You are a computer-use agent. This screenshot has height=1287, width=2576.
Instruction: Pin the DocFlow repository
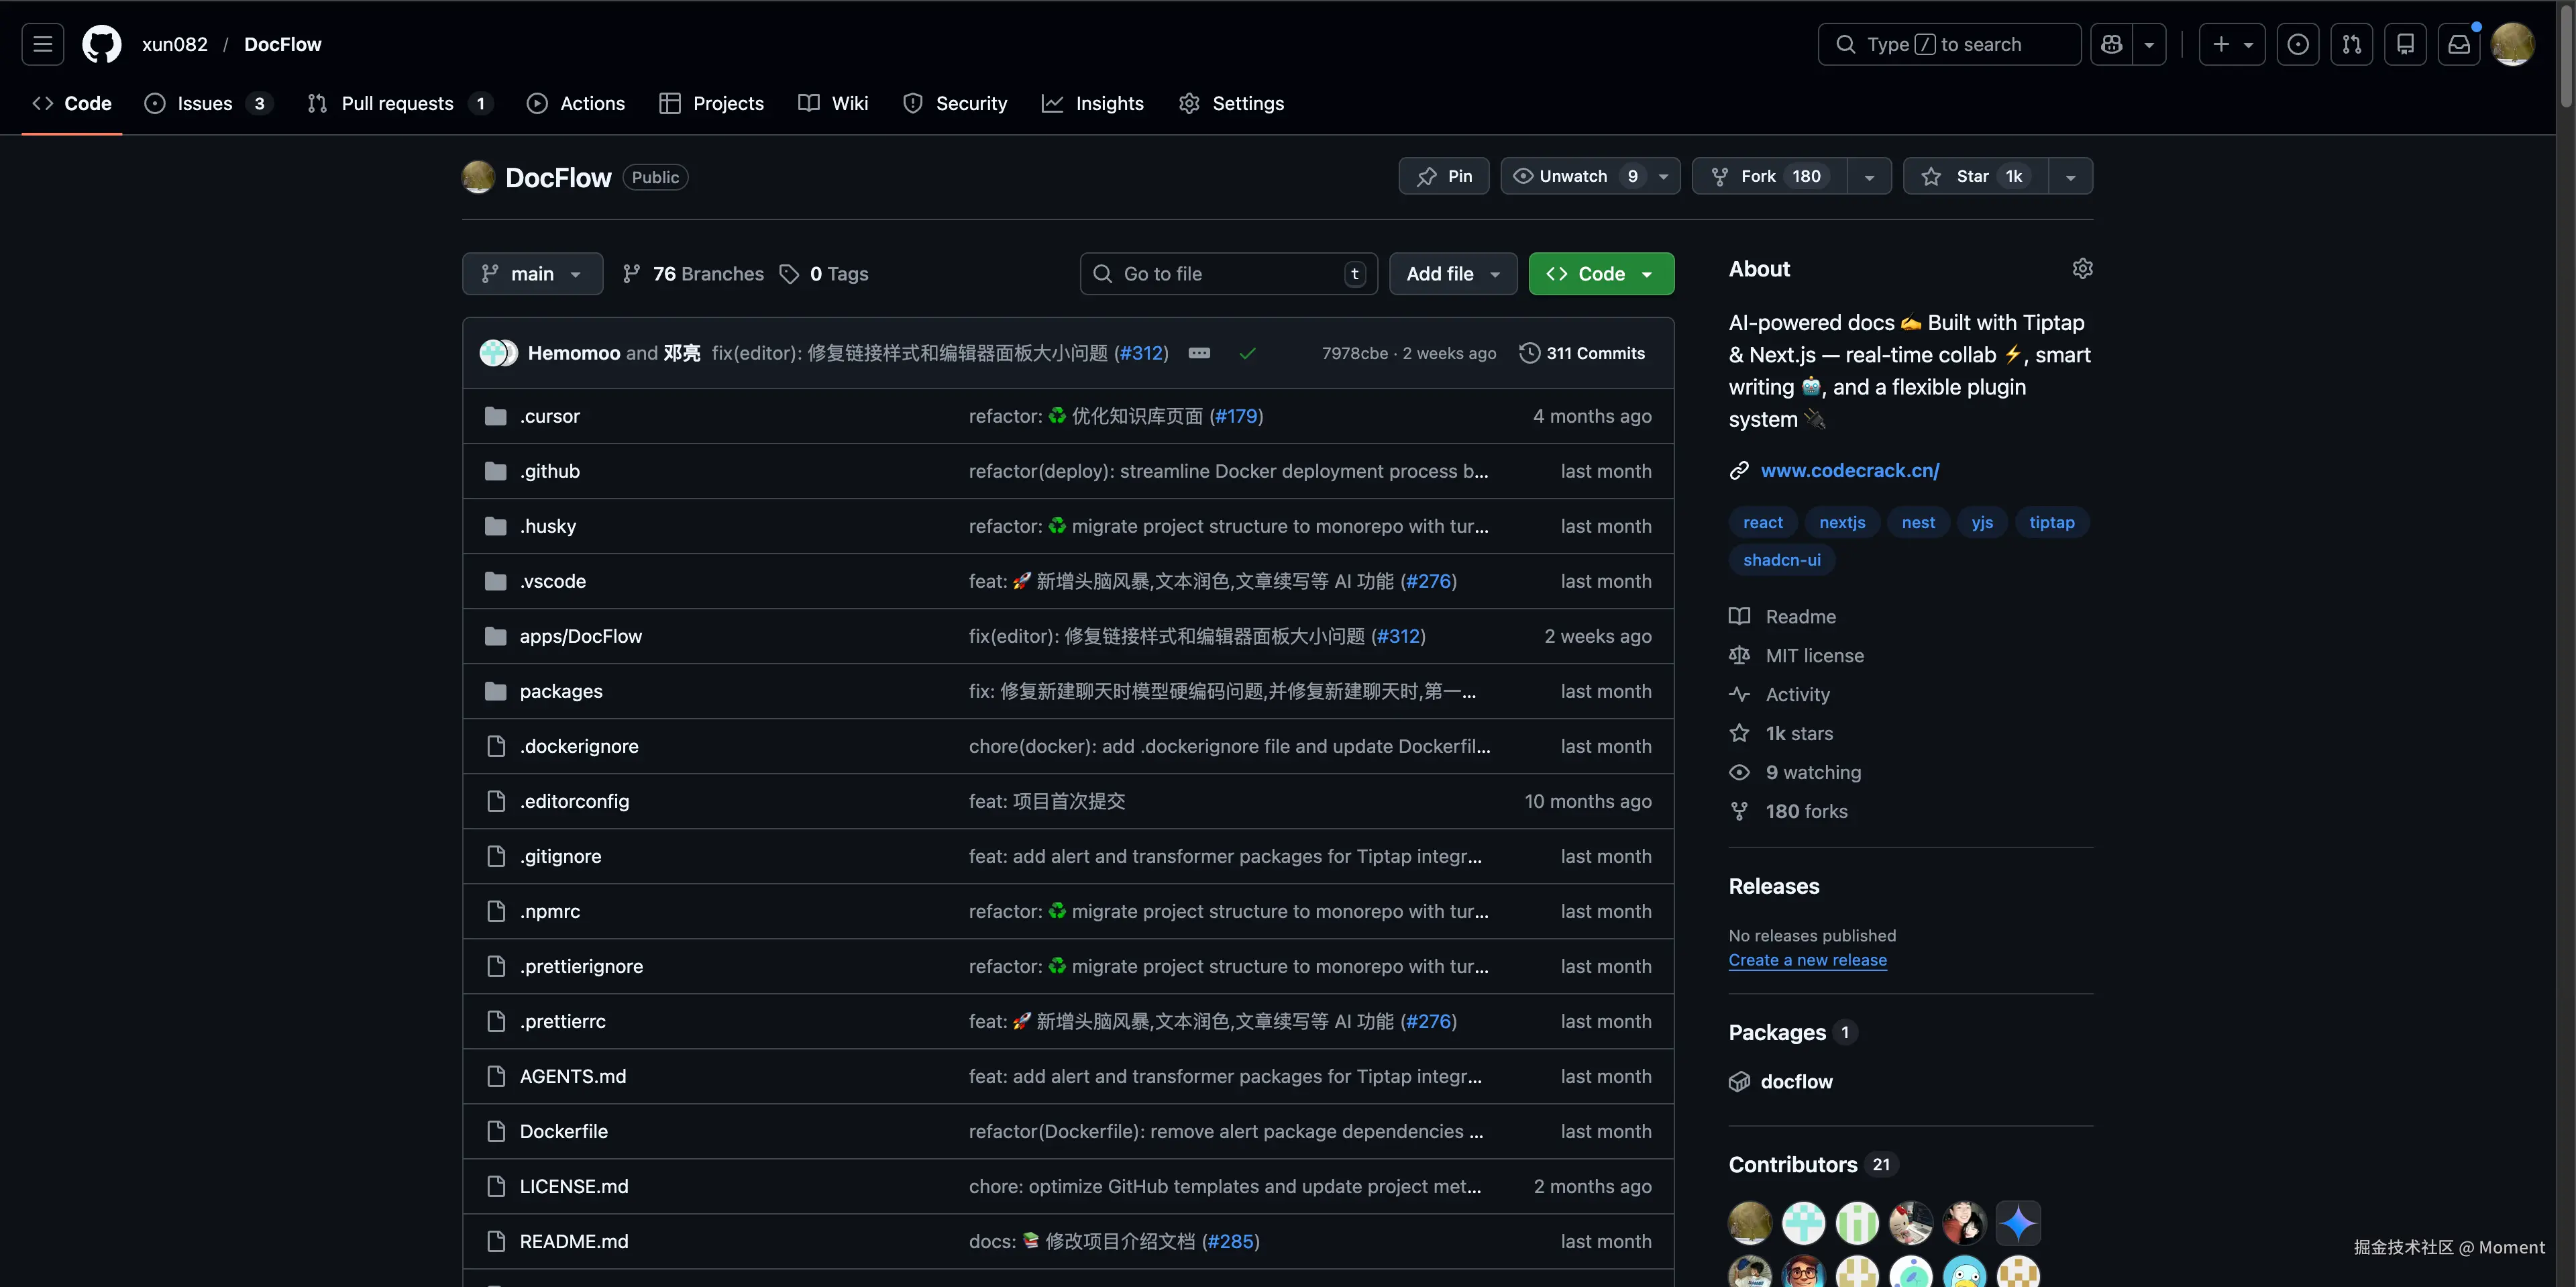coord(1443,176)
